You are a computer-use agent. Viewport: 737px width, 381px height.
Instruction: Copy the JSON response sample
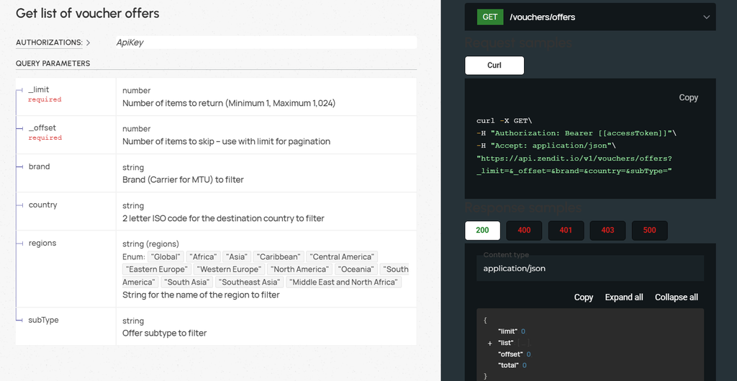click(x=583, y=297)
